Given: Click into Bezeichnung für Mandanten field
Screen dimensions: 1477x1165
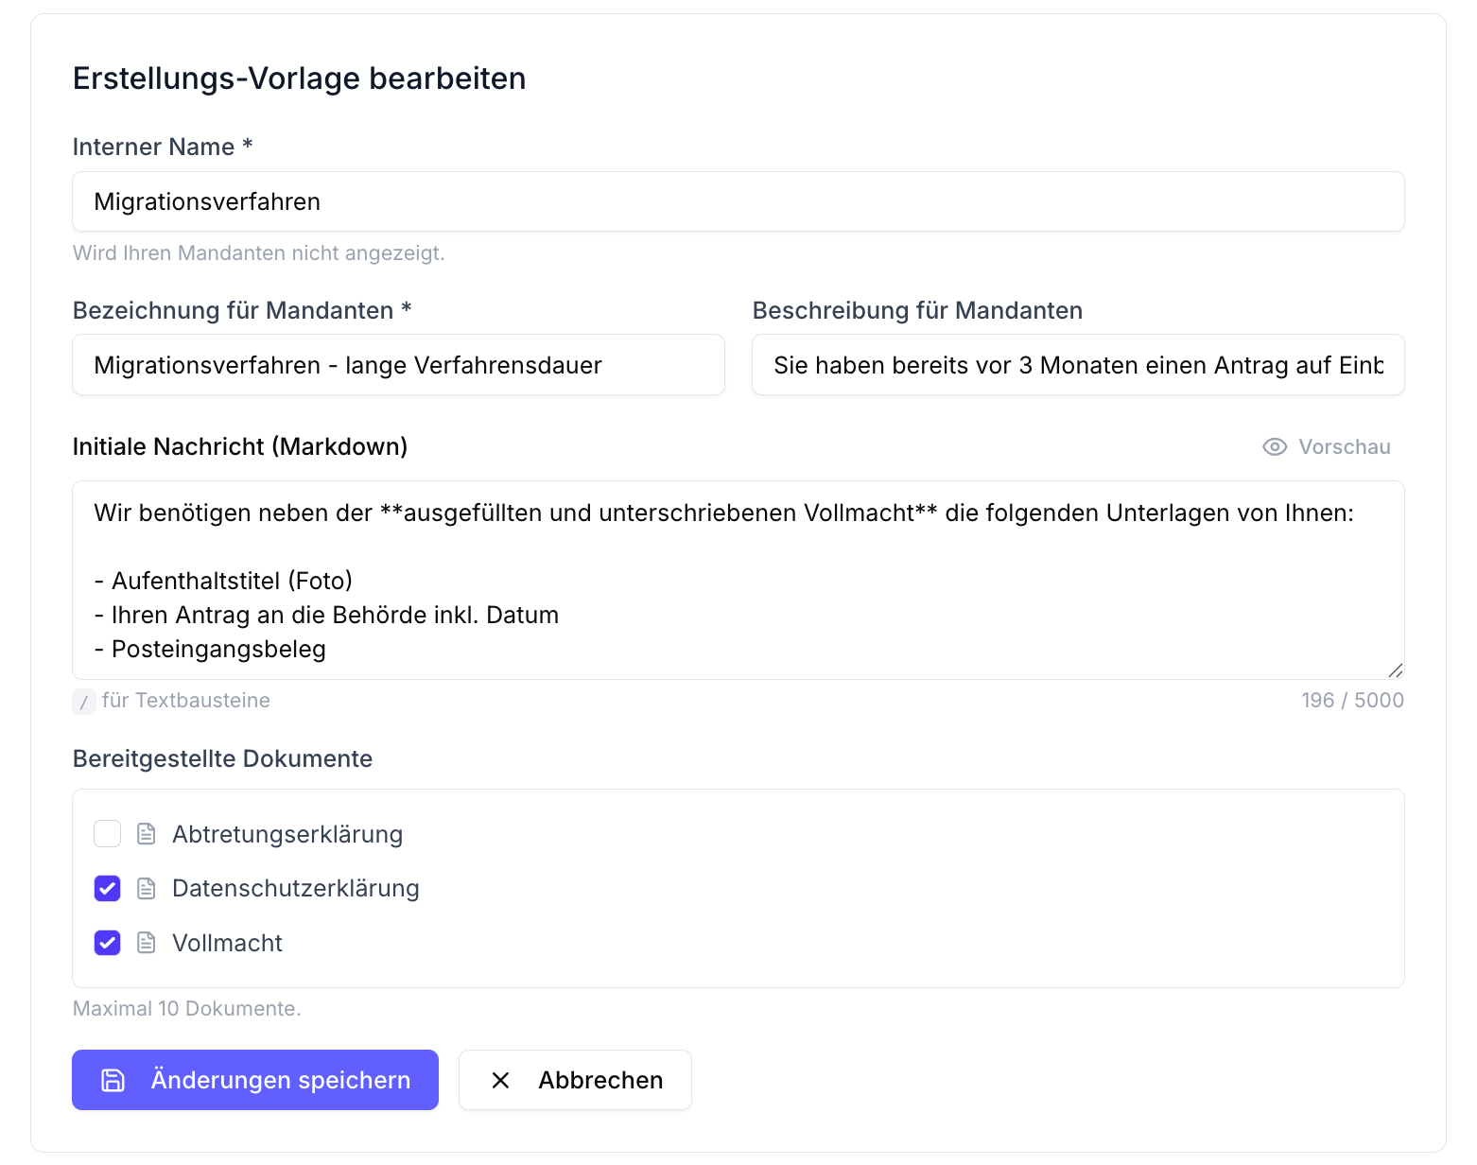Looking at the screenshot, I should [398, 365].
